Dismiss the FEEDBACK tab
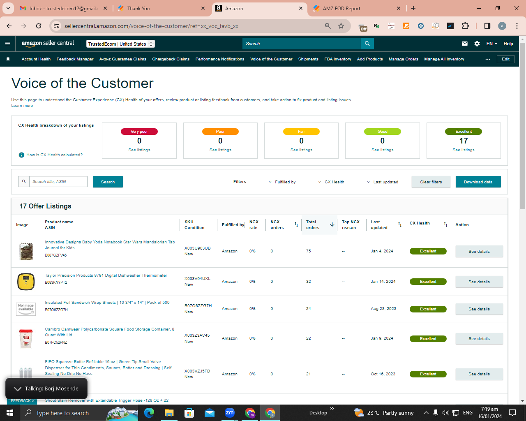The width and height of the screenshot is (526, 421). click(x=33, y=401)
